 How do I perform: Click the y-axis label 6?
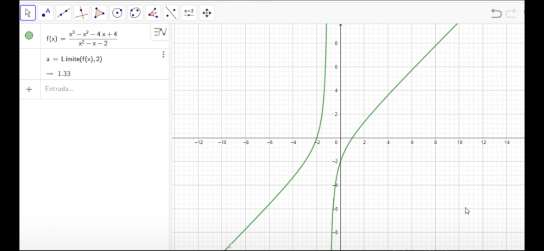coord(336,67)
